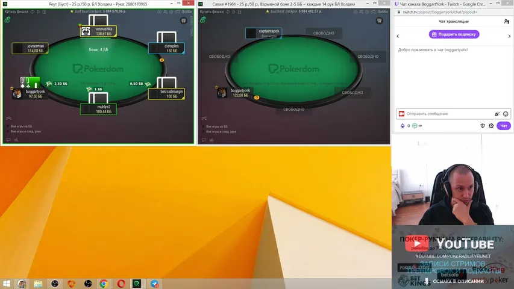Open the green clover icon on the Реут table
Screen dimensions: 514x289
8,20
